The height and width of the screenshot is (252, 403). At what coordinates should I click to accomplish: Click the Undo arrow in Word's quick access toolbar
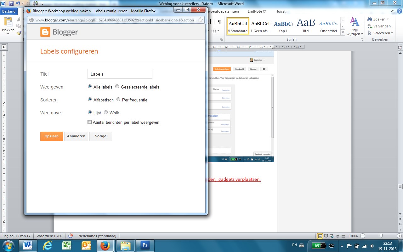18,4
